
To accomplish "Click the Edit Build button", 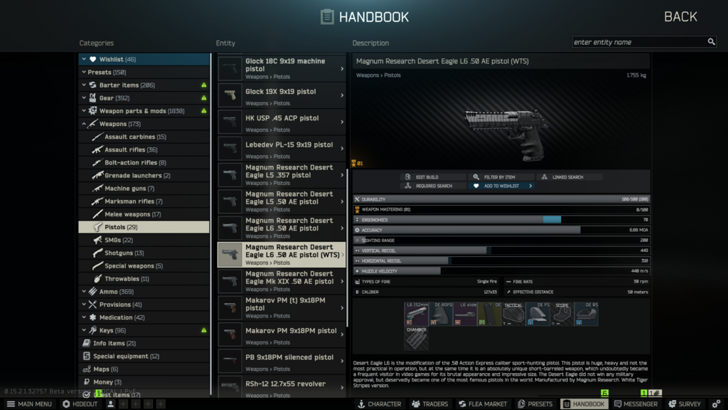I will pyautogui.click(x=427, y=177).
